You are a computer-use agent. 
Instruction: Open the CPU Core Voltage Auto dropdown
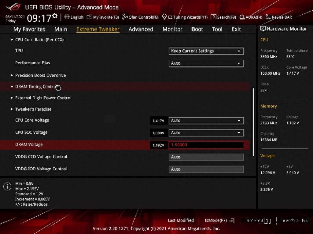coord(206,121)
